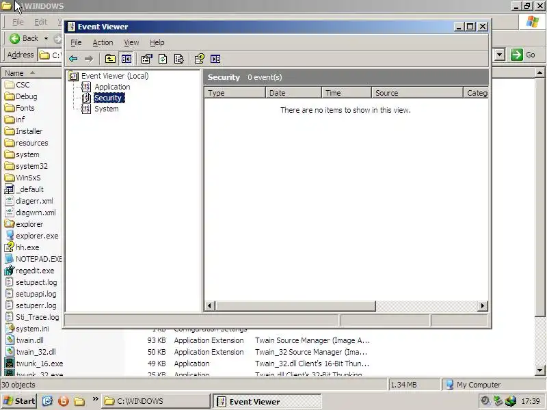Select diagerr.xml file
The width and height of the screenshot is (547, 410).
[x=34, y=201]
